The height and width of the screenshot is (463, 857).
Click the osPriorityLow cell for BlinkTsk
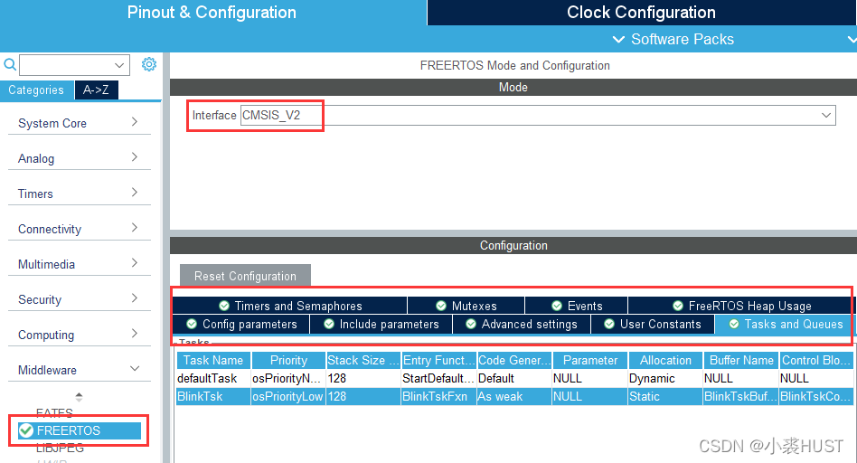(x=288, y=396)
